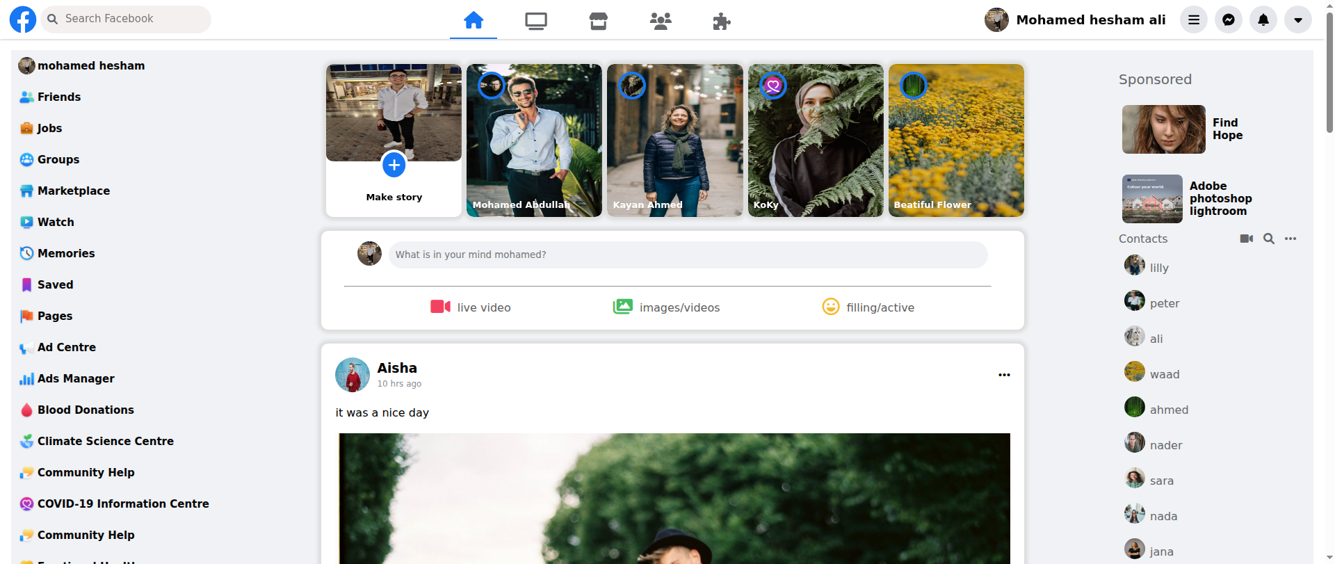Open the notifications bell
This screenshot has width=1335, height=564.
point(1263,19)
